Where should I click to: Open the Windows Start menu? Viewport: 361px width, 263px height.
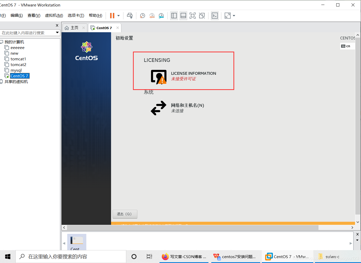[8, 257]
